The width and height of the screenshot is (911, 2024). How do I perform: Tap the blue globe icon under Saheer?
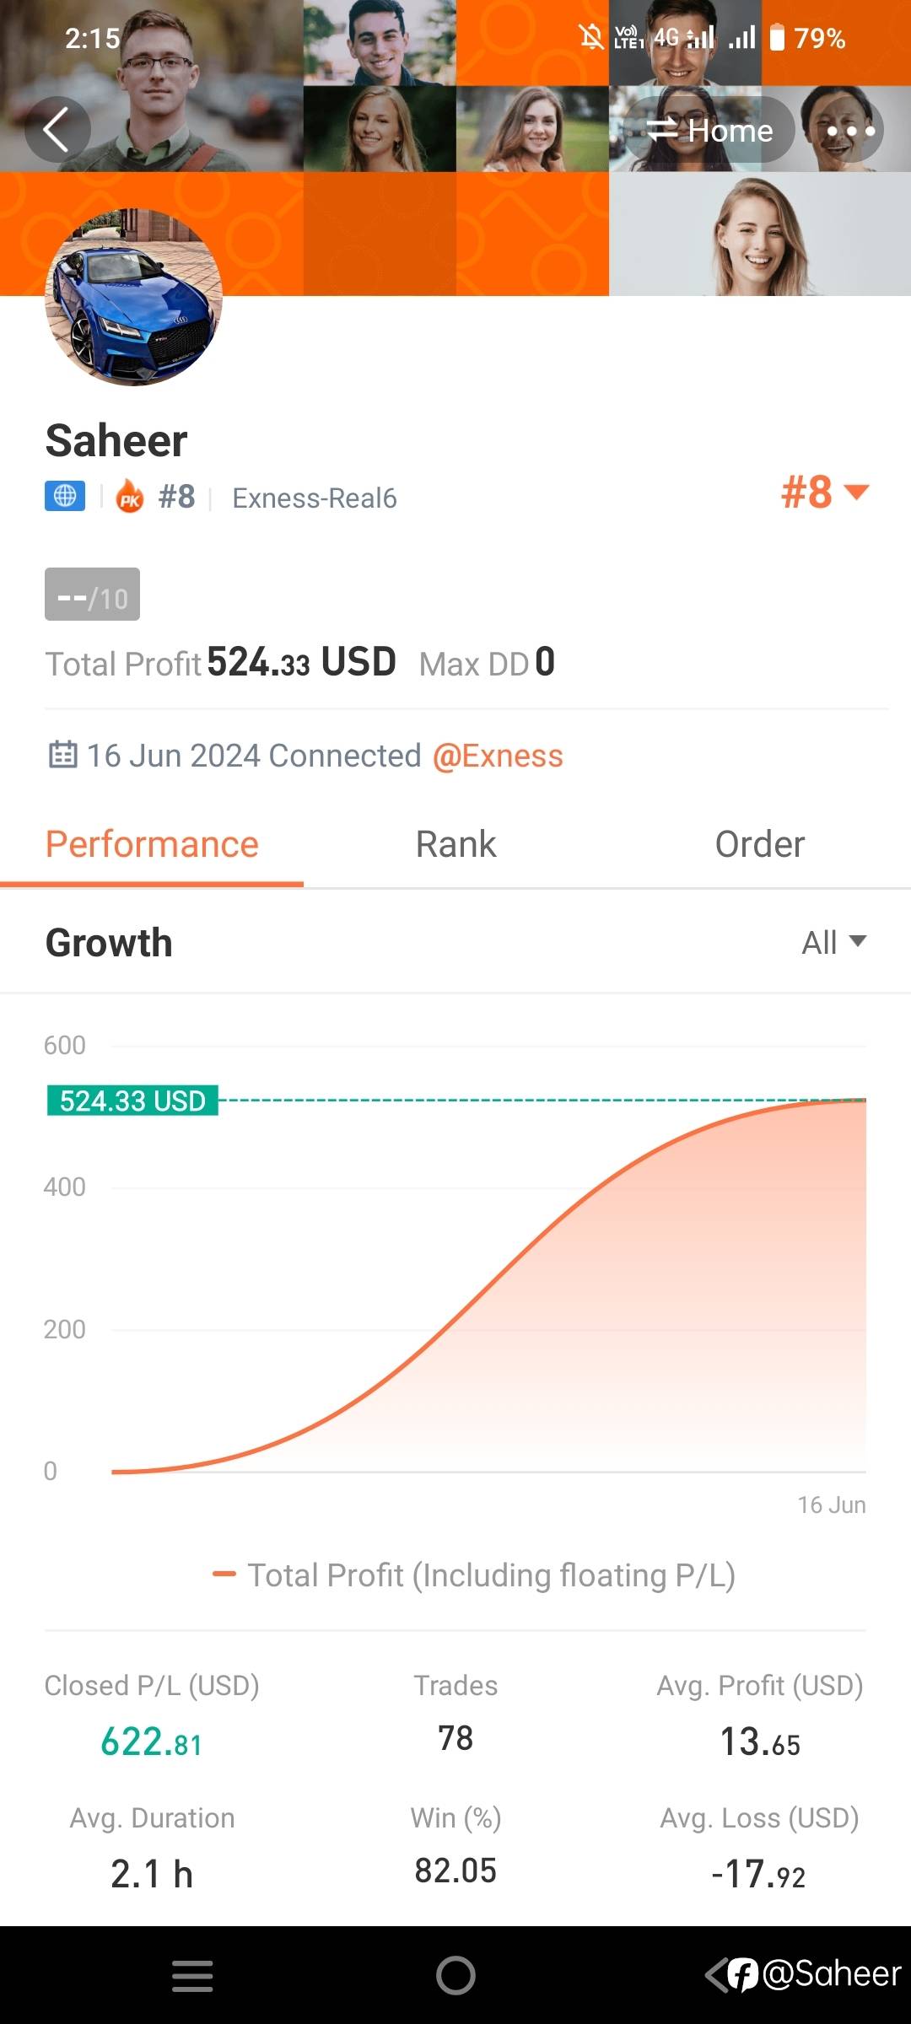pos(65,496)
